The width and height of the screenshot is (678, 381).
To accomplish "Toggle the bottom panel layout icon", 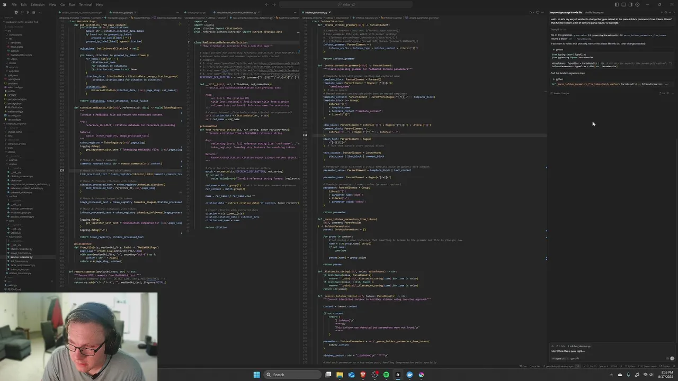I will tap(623, 5).
